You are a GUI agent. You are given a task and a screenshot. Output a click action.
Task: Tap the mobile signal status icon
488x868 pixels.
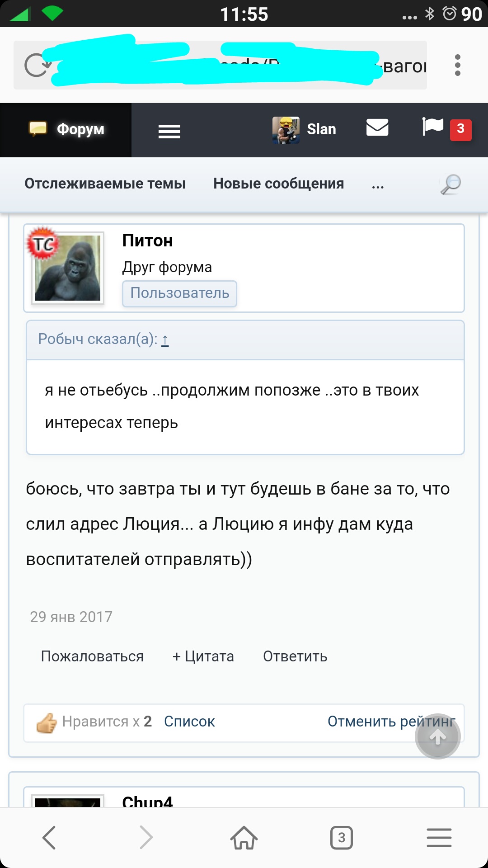20,14
